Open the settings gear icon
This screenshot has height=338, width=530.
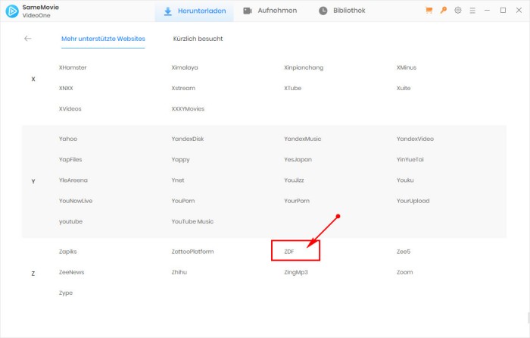tap(458, 11)
